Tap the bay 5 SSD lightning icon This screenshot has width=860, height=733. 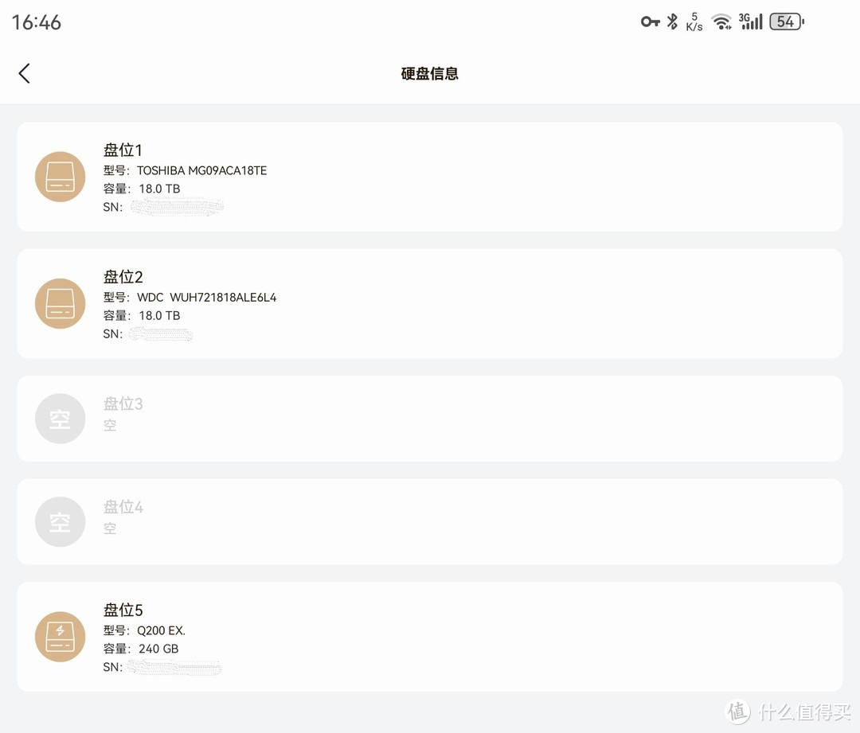(60, 637)
